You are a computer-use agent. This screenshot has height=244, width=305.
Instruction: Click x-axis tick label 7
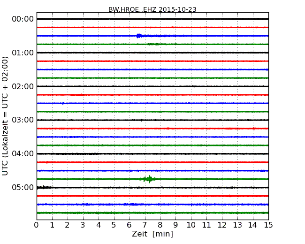click(145, 225)
